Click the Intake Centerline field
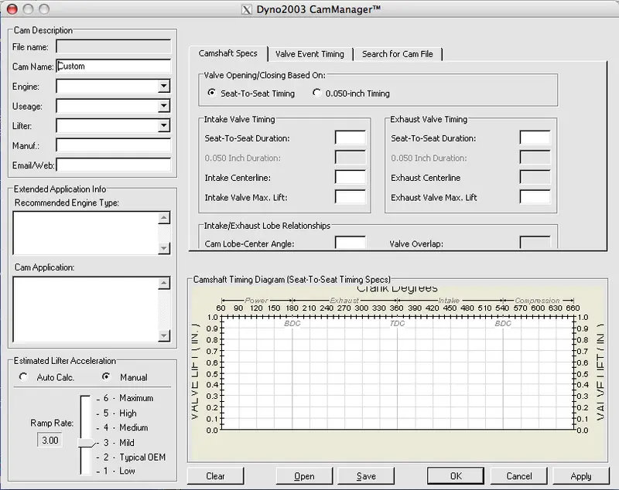The width and height of the screenshot is (619, 490). click(351, 177)
